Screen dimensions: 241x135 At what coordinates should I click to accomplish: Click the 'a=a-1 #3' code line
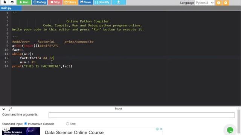coord(27,62)
